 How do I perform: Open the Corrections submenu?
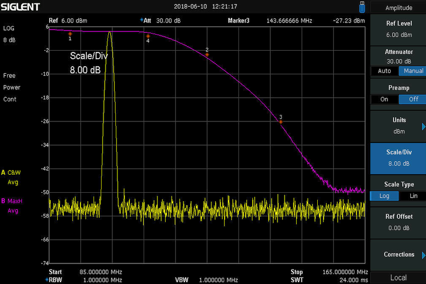(398, 254)
